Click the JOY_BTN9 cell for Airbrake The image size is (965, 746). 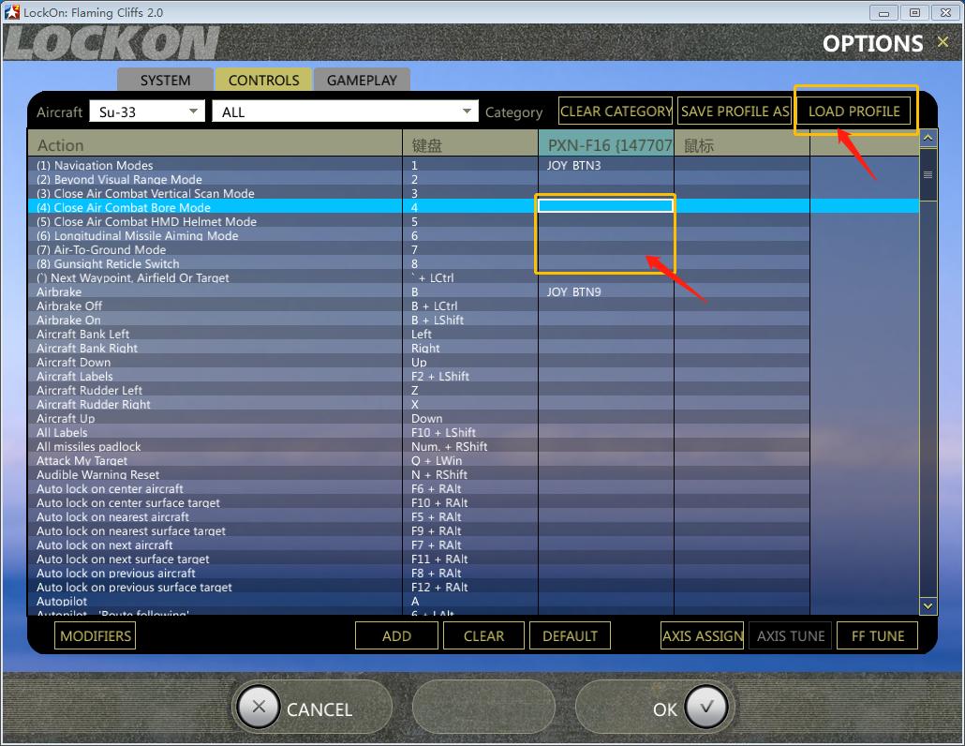pyautogui.click(x=606, y=291)
